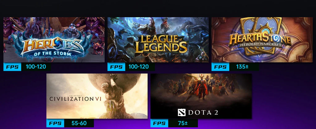Select the 100-120 value under Heroes of the Storm
Image resolution: width=316 pixels, height=129 pixels.
[36, 67]
